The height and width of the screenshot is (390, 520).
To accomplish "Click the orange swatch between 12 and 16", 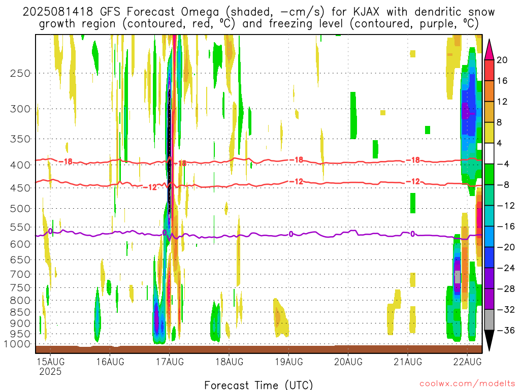I will (489, 91).
